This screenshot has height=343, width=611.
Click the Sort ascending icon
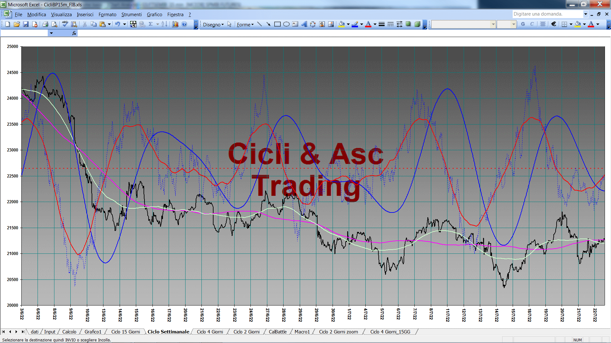click(164, 24)
